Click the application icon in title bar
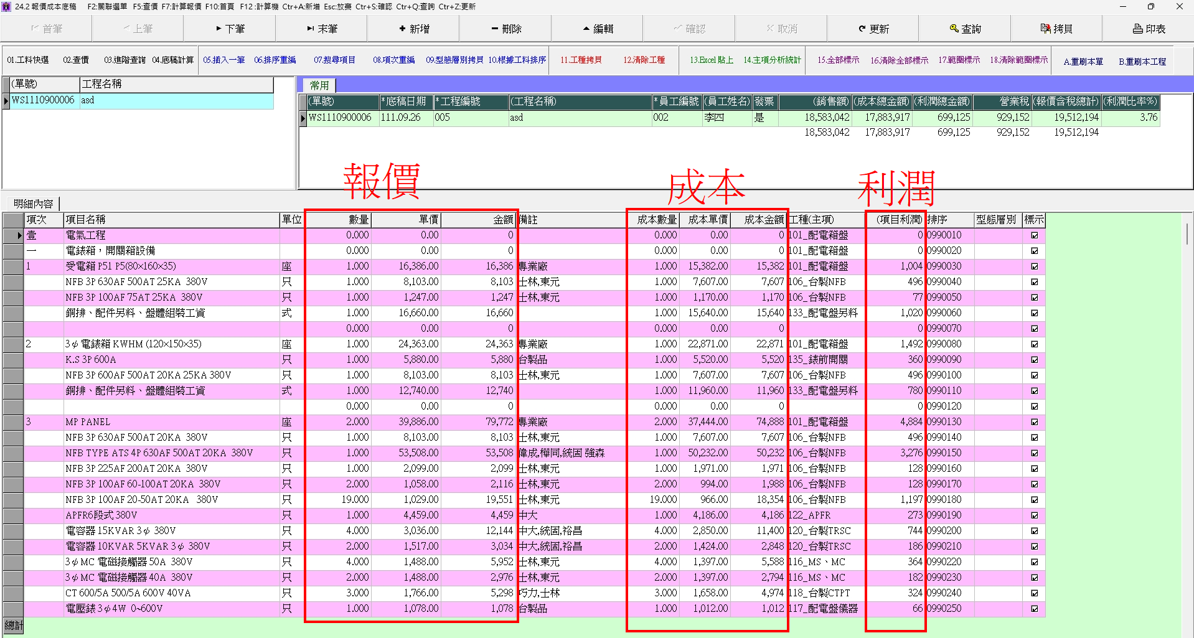The height and width of the screenshot is (638, 1194). tap(7, 6)
